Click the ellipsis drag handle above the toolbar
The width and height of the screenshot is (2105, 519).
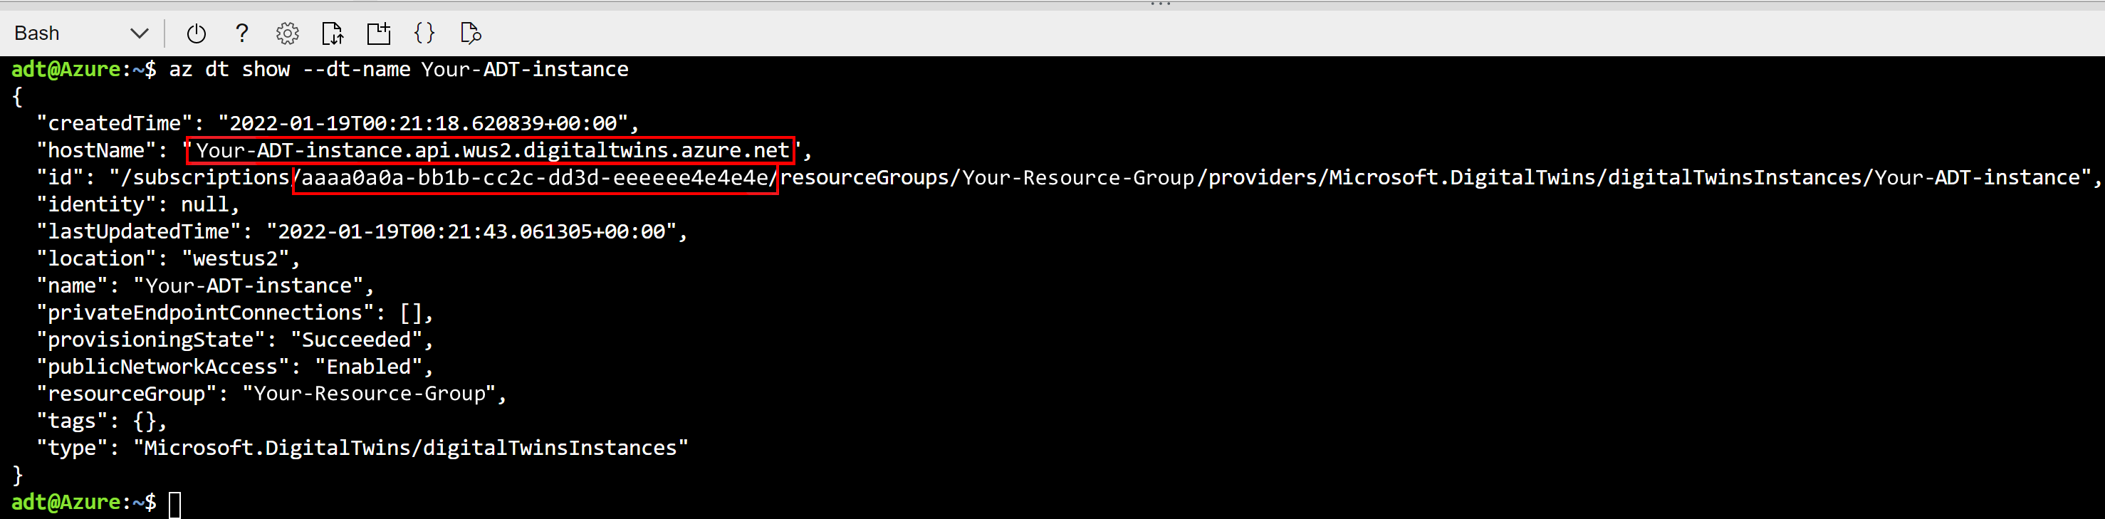click(x=1160, y=6)
